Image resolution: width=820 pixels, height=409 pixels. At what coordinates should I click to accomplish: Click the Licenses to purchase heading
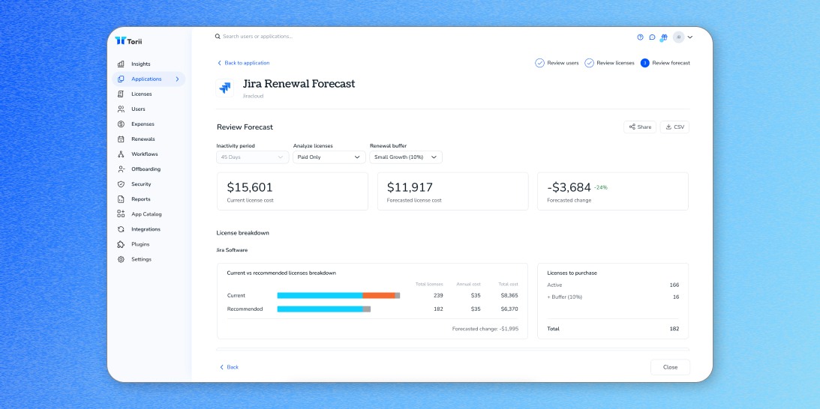(572, 273)
